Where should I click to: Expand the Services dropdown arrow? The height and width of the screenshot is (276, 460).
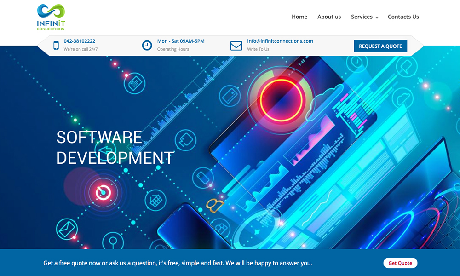point(377,17)
